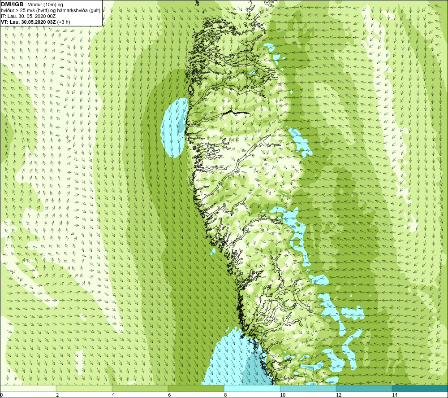The width and height of the screenshot is (448, 398).
Task: Click the "14" scale label
Action: [395, 395]
